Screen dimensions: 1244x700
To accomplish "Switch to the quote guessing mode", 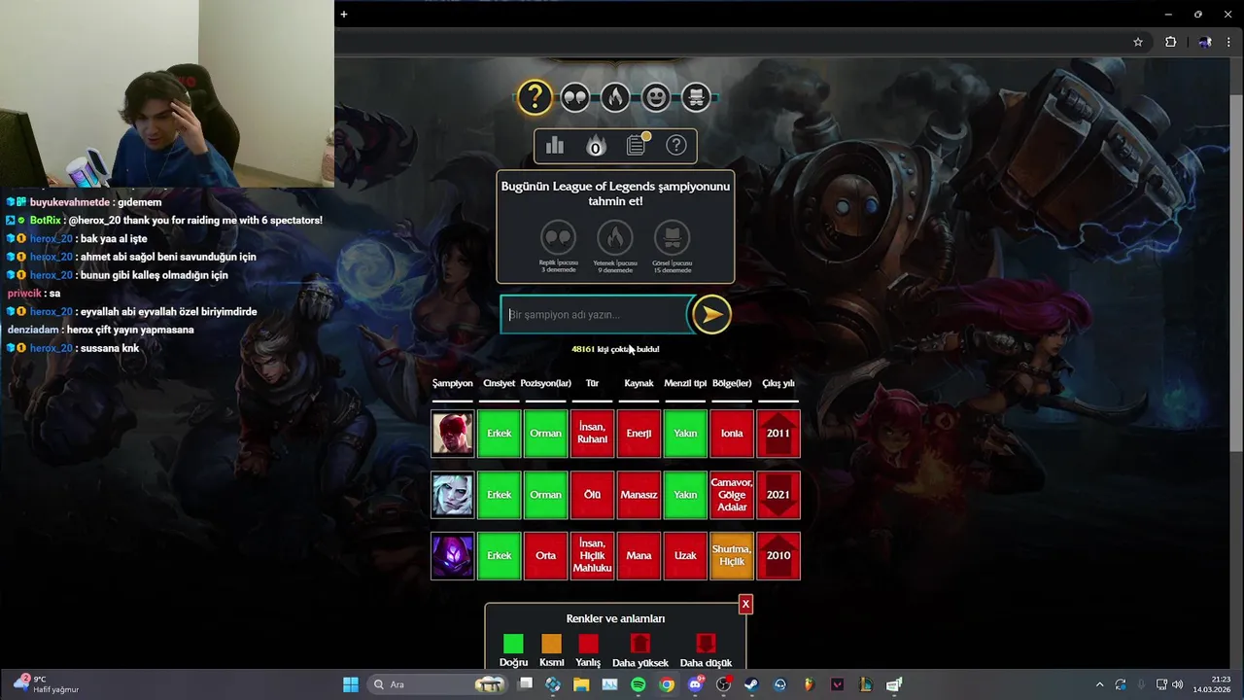I will (574, 97).
